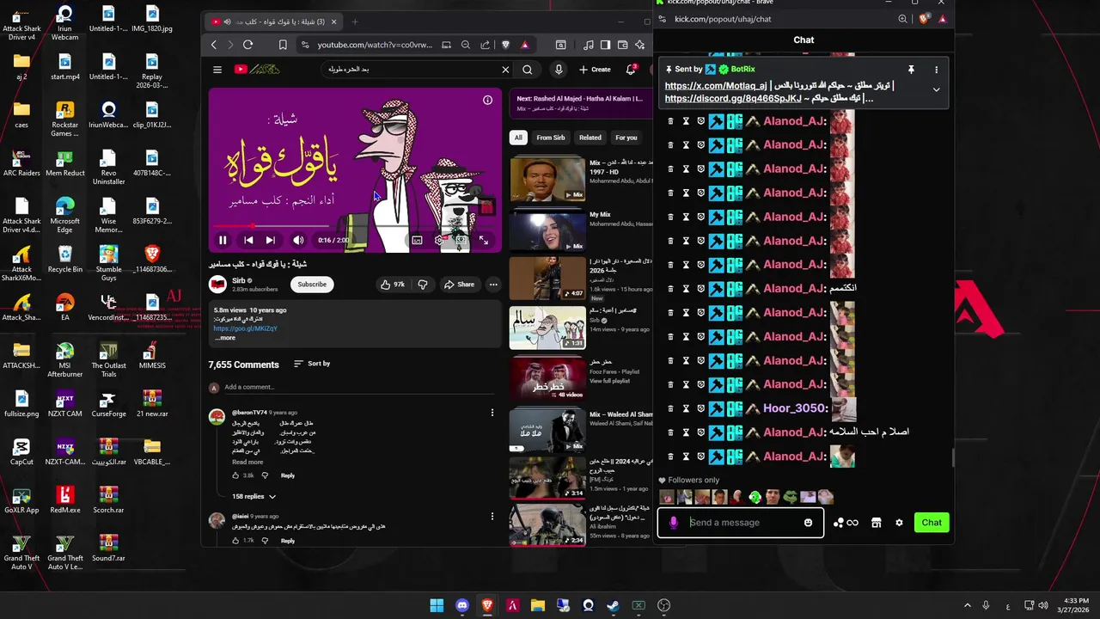Skip to next video in player

click(270, 241)
